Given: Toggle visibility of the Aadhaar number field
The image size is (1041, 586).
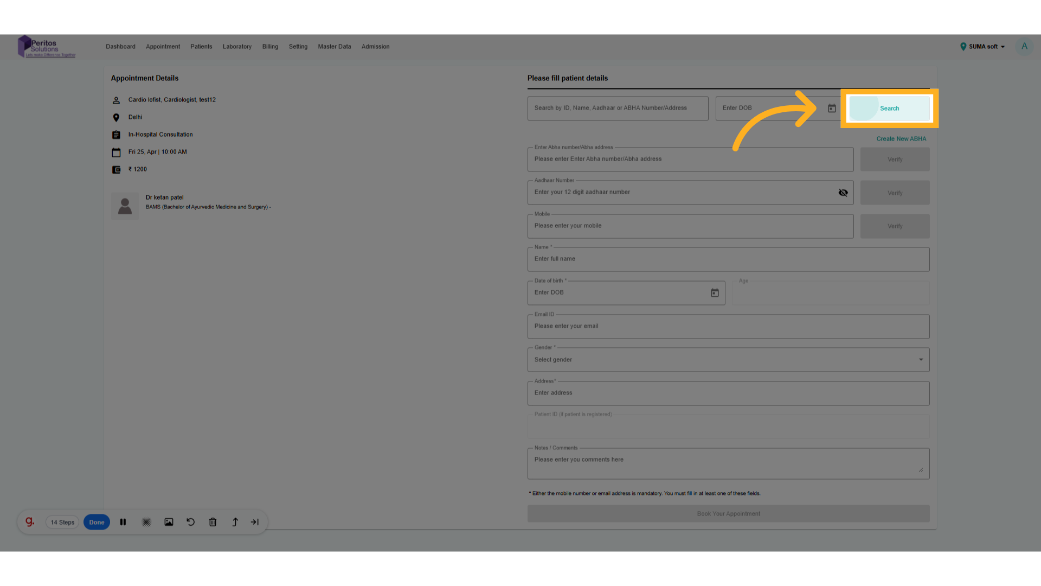Looking at the screenshot, I should [x=843, y=192].
